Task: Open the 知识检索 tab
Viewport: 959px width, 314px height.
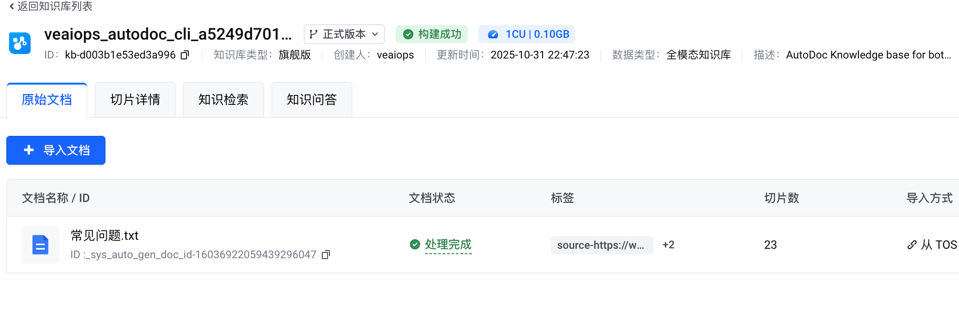Action: coord(224,100)
